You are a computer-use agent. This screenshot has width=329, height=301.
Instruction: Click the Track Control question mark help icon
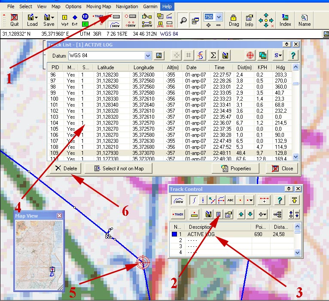[280, 200]
